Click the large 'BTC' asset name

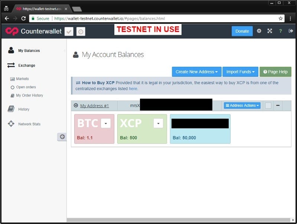click(x=88, y=123)
